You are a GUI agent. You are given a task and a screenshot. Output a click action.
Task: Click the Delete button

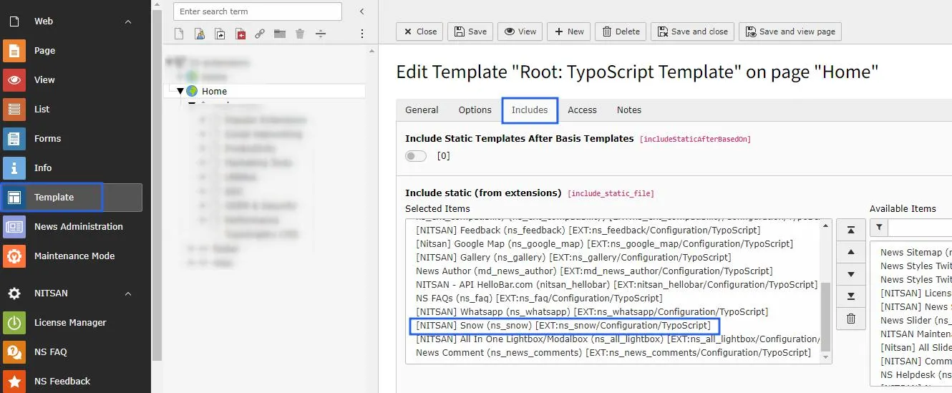(x=621, y=31)
